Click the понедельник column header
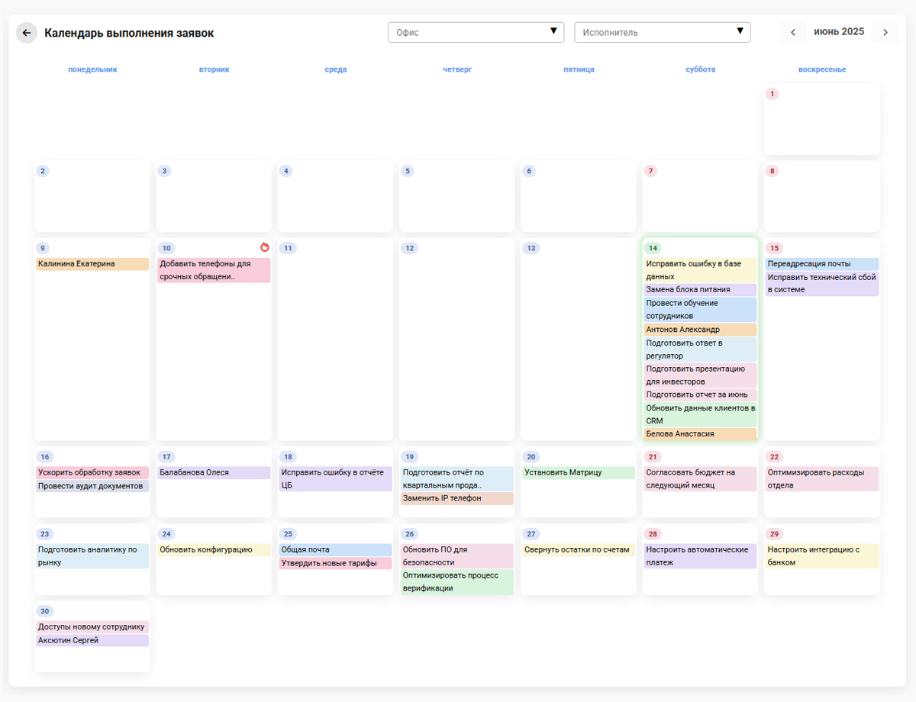The width and height of the screenshot is (916, 702). click(92, 69)
